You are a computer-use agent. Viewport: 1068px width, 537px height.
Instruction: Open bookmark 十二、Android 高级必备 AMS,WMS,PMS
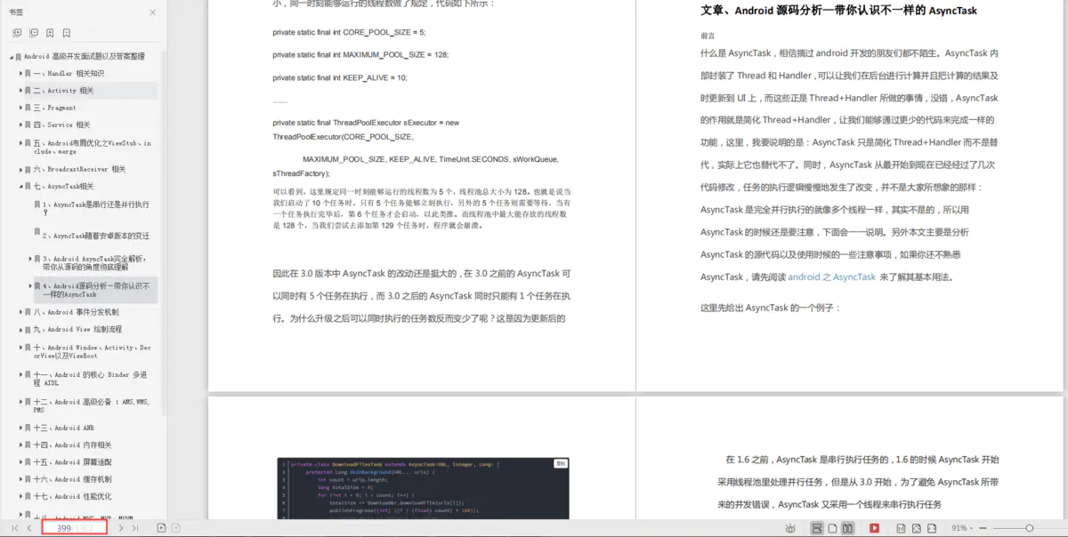click(x=93, y=405)
